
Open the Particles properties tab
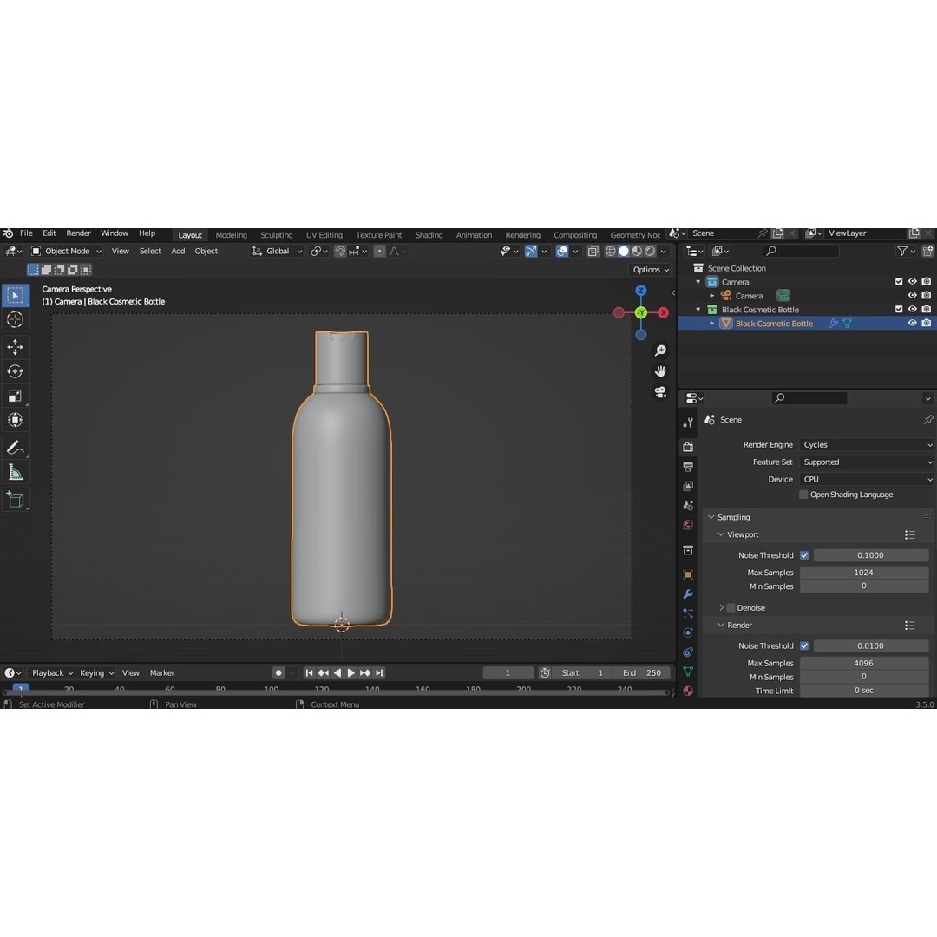(x=688, y=613)
